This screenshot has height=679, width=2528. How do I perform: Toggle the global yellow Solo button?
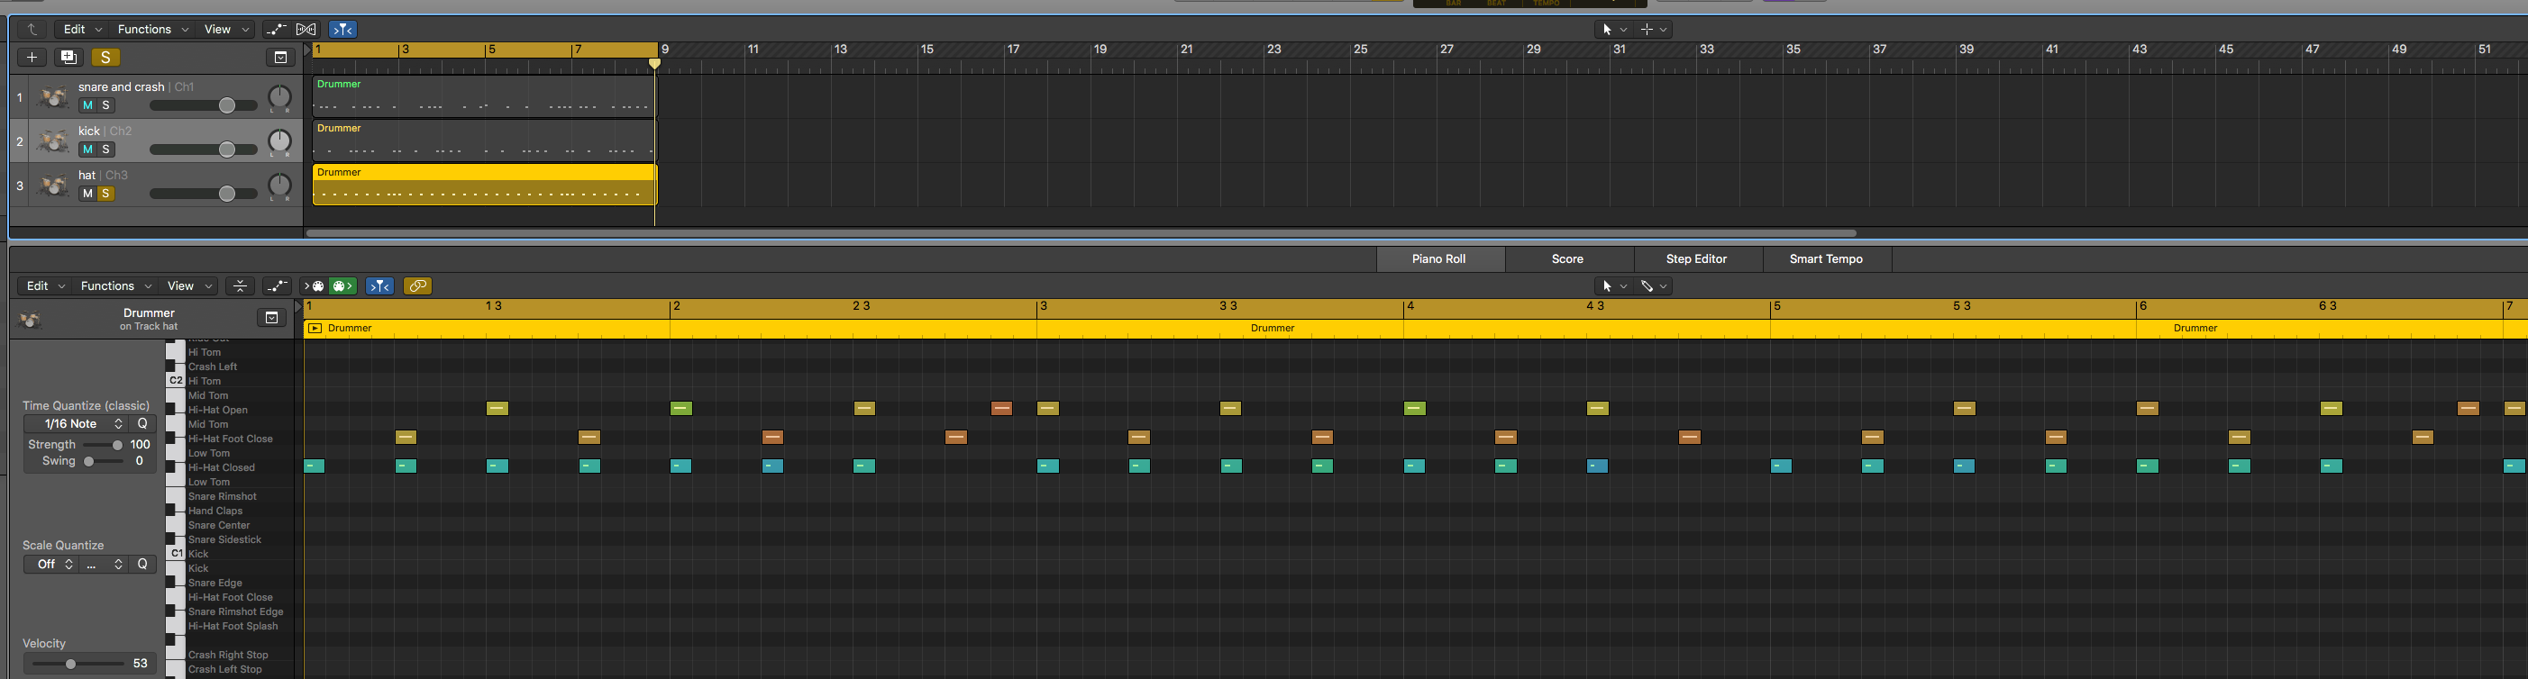pyautogui.click(x=105, y=57)
